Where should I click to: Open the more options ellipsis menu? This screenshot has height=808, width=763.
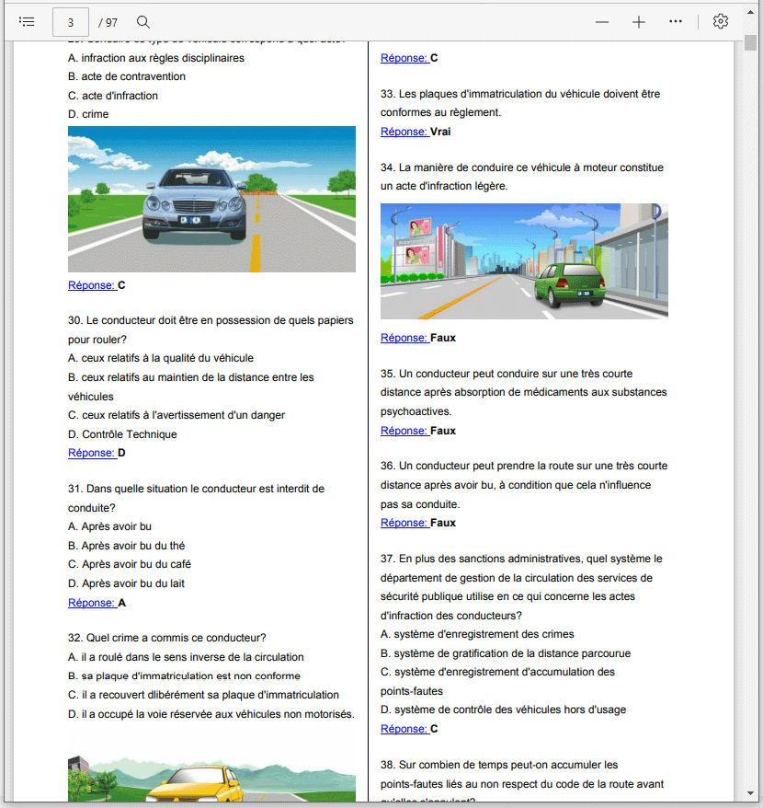[x=676, y=21]
